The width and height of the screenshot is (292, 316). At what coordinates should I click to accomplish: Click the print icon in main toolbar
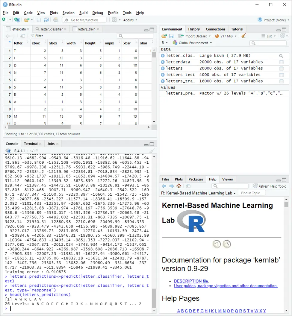pos(55,20)
